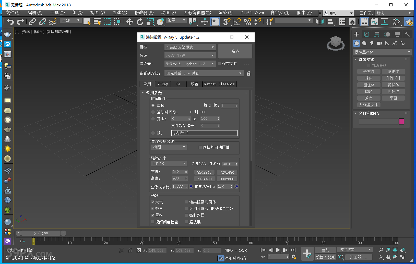Activate the Select and Move tool

pyautogui.click(x=130, y=22)
